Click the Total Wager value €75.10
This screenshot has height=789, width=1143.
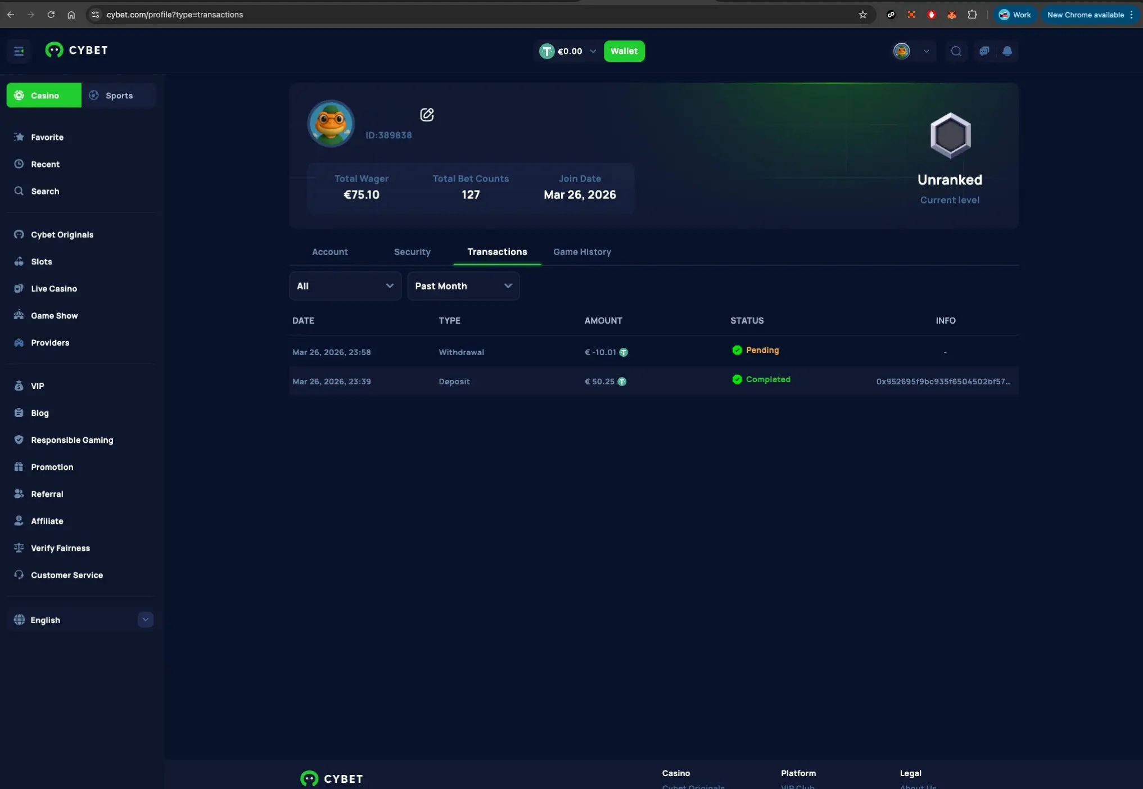pos(361,194)
